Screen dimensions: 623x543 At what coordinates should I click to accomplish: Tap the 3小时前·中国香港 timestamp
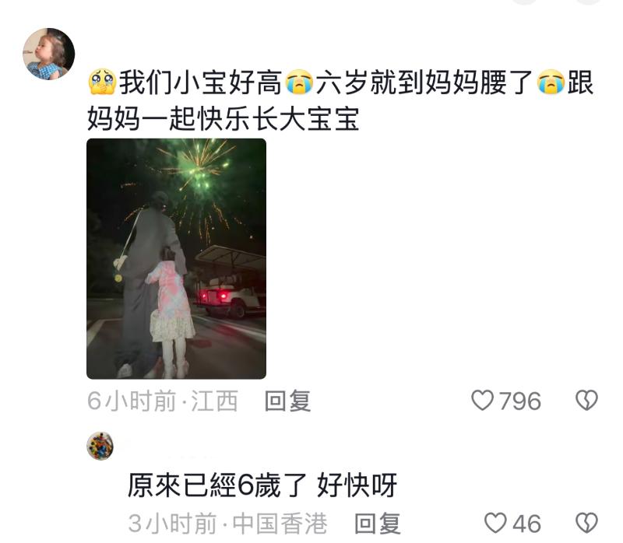227,523
